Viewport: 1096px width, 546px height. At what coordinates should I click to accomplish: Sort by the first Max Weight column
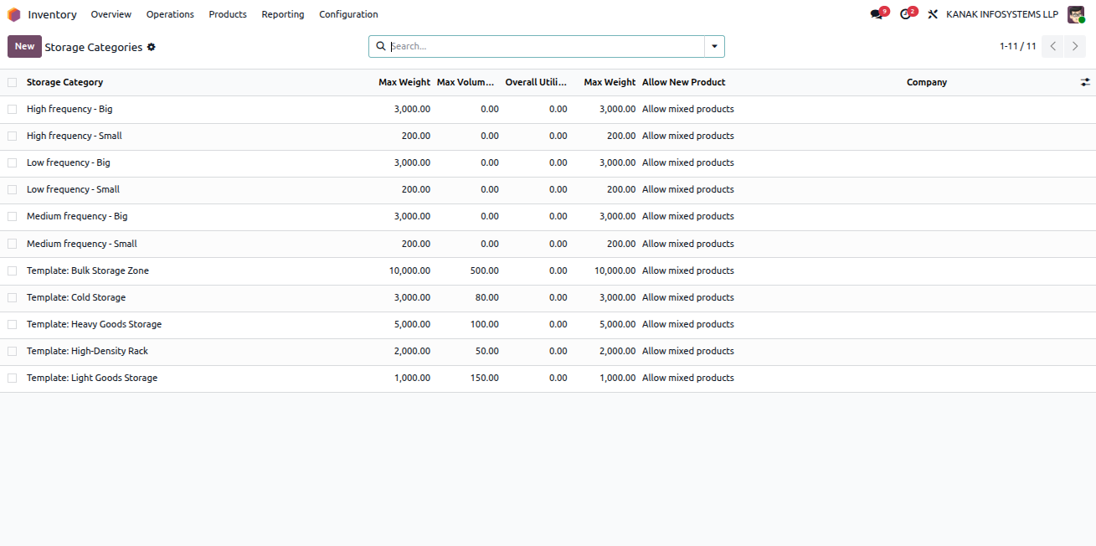[404, 82]
